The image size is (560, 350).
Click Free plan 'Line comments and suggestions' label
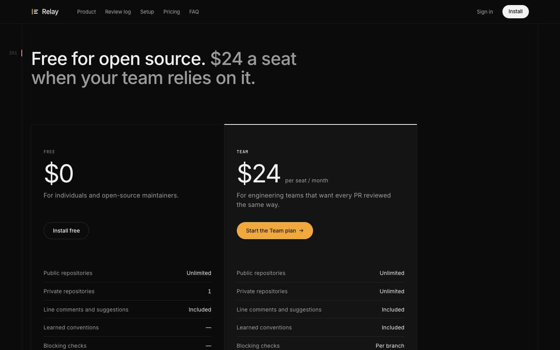(86, 310)
